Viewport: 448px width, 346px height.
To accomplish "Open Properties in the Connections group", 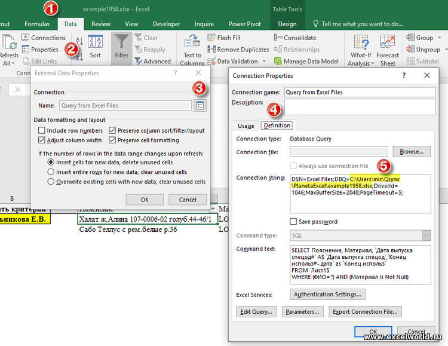I will (x=40, y=50).
